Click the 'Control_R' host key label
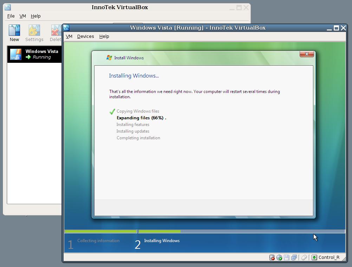This screenshot has width=352, height=267. pos(329,258)
